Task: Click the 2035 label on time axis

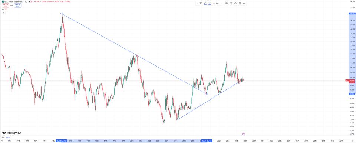Action: (280, 140)
